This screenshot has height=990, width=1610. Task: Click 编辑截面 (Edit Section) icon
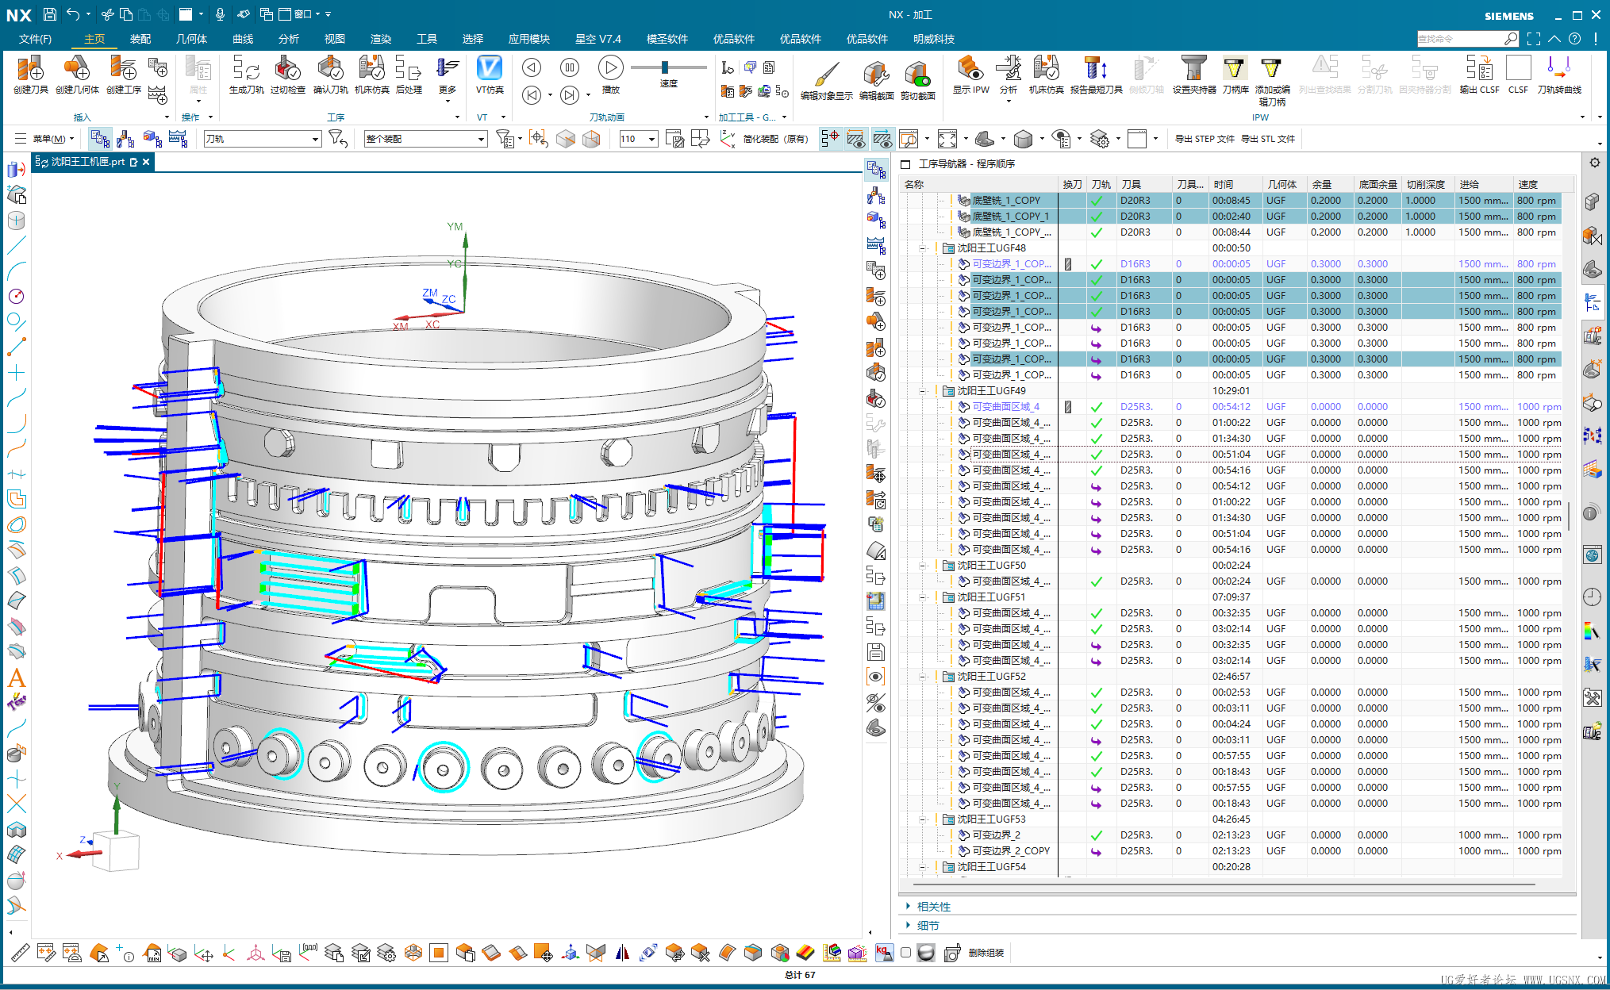pos(876,81)
